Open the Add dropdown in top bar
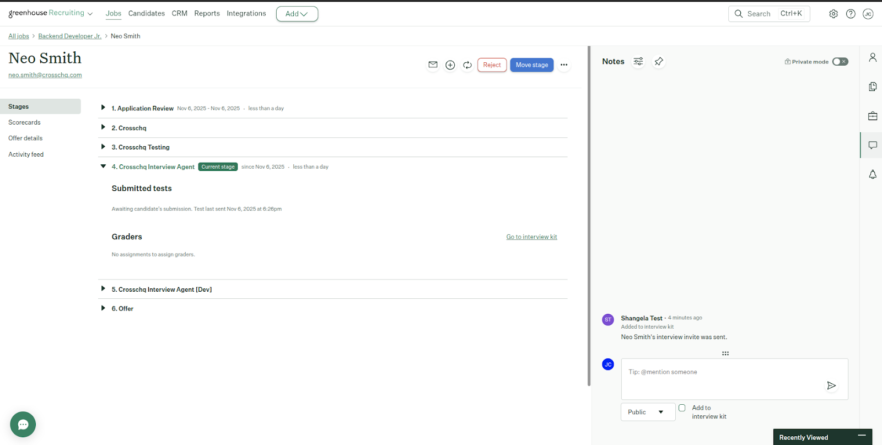This screenshot has width=882, height=445. [x=297, y=14]
